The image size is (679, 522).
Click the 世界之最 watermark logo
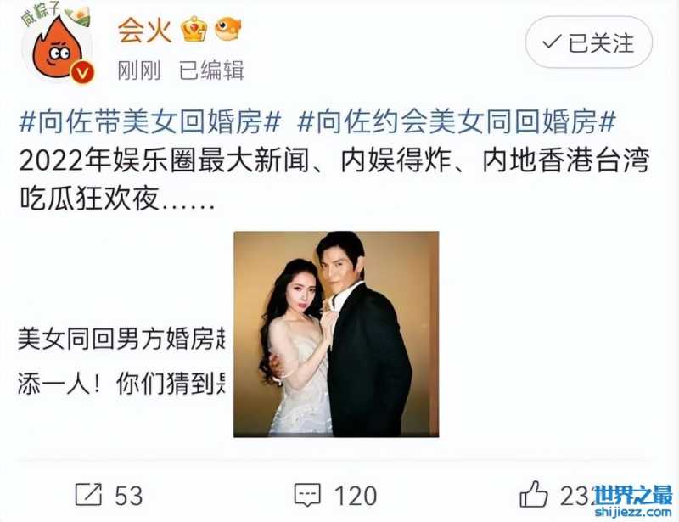click(632, 495)
